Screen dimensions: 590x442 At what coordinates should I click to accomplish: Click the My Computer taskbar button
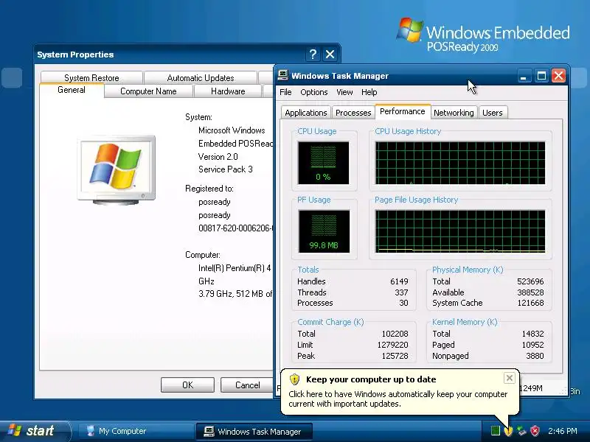click(135, 431)
